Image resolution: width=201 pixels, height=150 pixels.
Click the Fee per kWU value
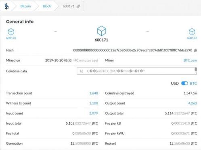coord(184,134)
